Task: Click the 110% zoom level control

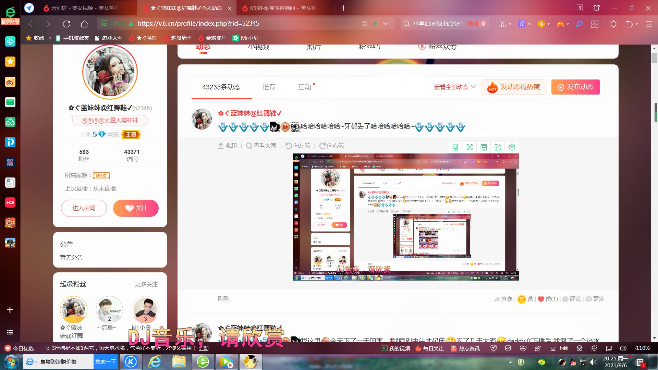Action: (x=642, y=348)
